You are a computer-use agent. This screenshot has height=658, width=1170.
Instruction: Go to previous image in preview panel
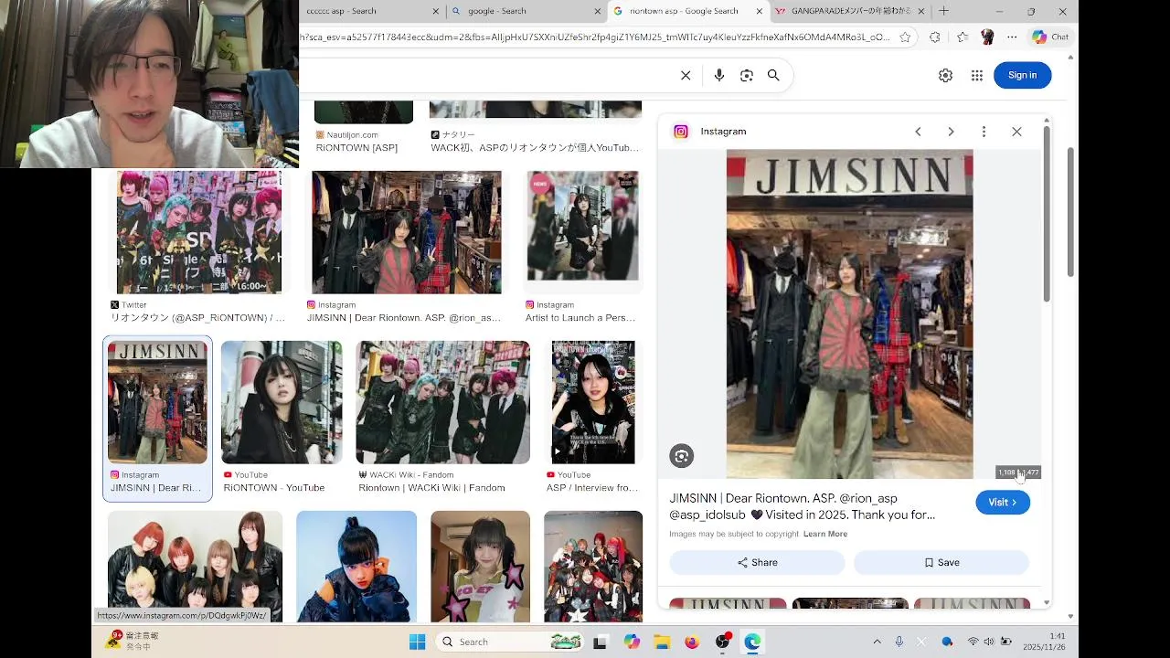point(918,132)
